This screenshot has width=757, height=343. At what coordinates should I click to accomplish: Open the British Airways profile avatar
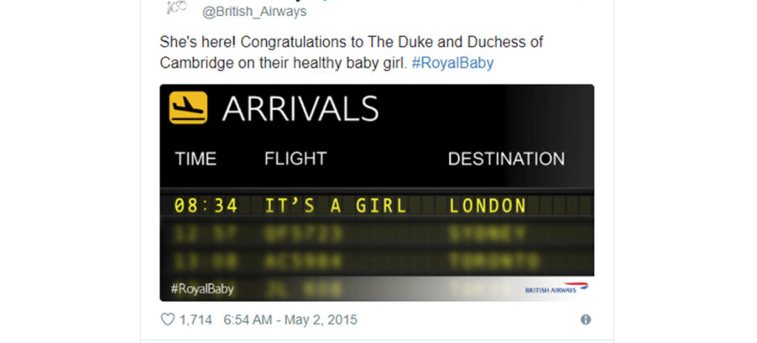(x=175, y=7)
